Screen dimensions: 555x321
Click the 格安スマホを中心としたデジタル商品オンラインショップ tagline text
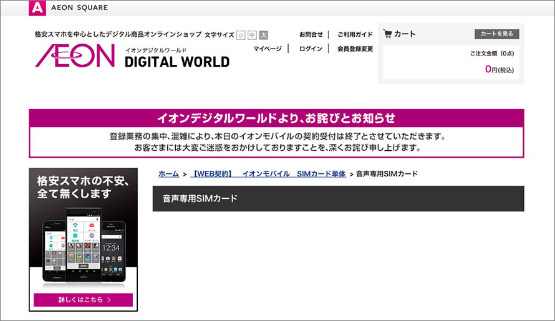click(118, 34)
